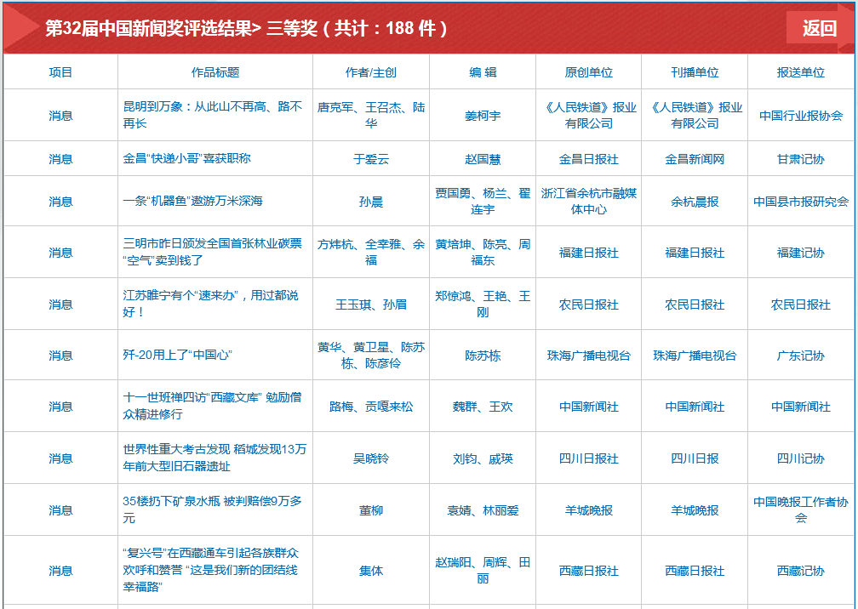Select the 中国晚报工作者协会 cell

coord(801,509)
